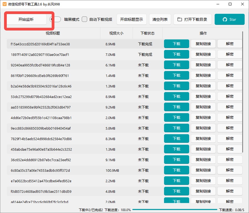Download video 1897f140912a802907193ae0ce70acf1
Image resolution: width=249 pixels, height=213 pixels.
tap(177, 54)
